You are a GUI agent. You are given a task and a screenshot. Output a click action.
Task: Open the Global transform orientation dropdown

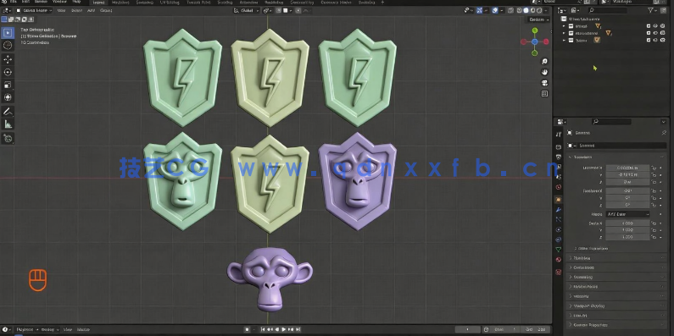(x=247, y=10)
